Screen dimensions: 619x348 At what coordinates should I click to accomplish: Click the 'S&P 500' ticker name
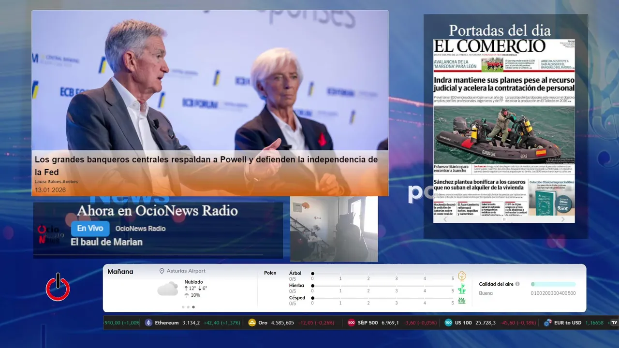pos(368,323)
